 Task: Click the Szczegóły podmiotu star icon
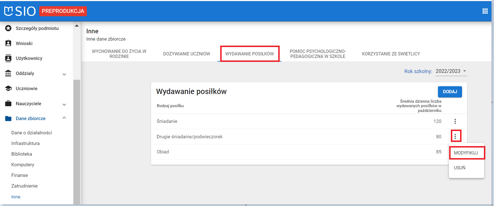click(8, 28)
